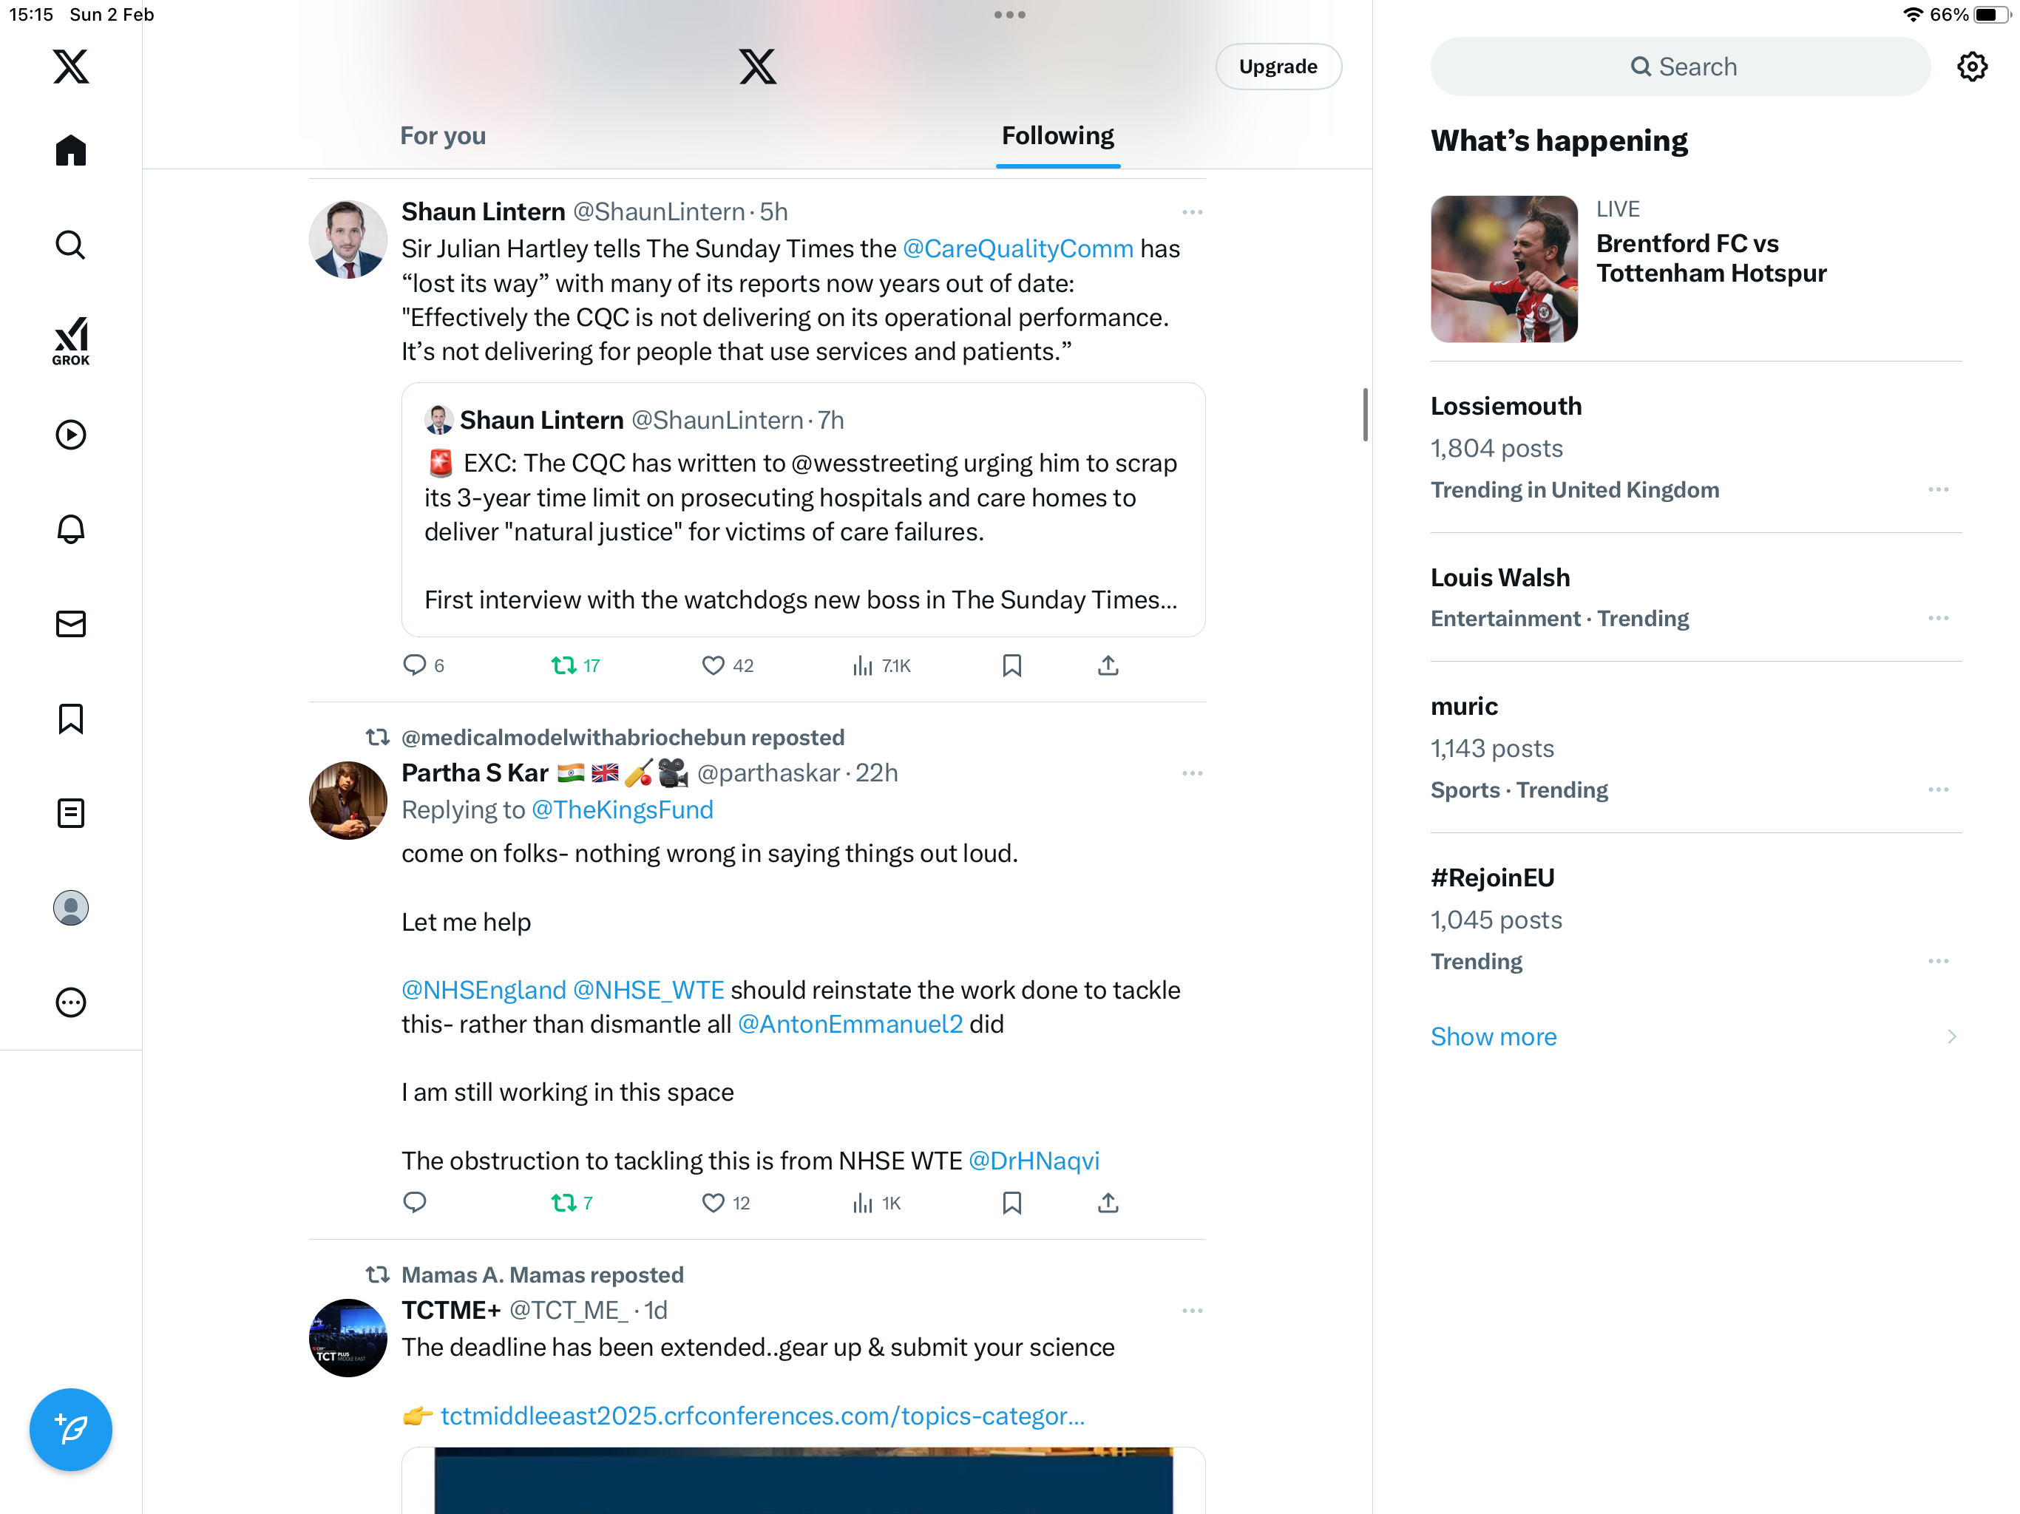Open Bookmarks in the left sidebar

tap(70, 719)
